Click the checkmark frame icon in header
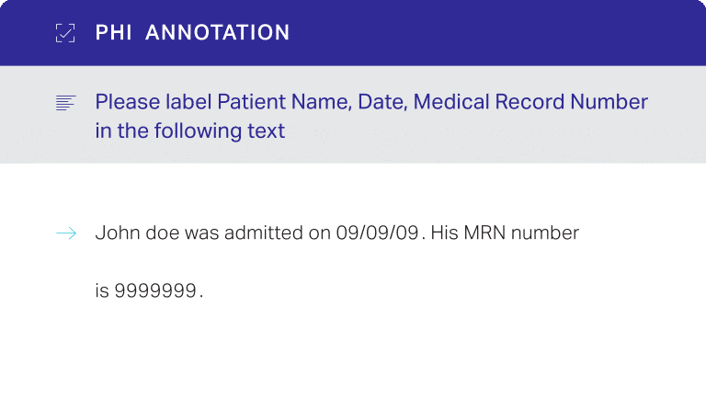Image resolution: width=706 pixels, height=397 pixels. click(x=64, y=33)
